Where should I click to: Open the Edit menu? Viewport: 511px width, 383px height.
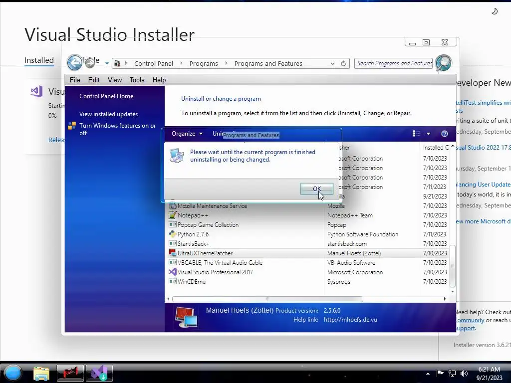[x=93, y=80]
